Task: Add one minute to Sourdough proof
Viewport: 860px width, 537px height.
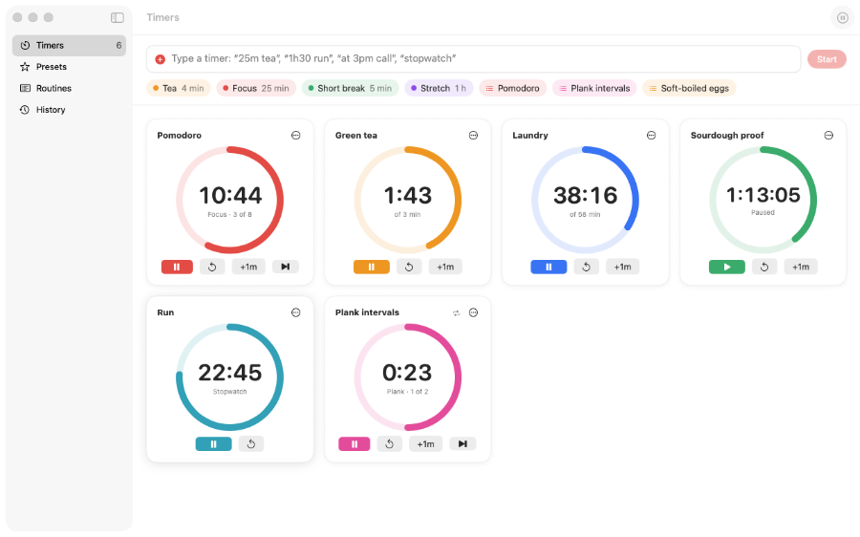Action: [x=801, y=268]
